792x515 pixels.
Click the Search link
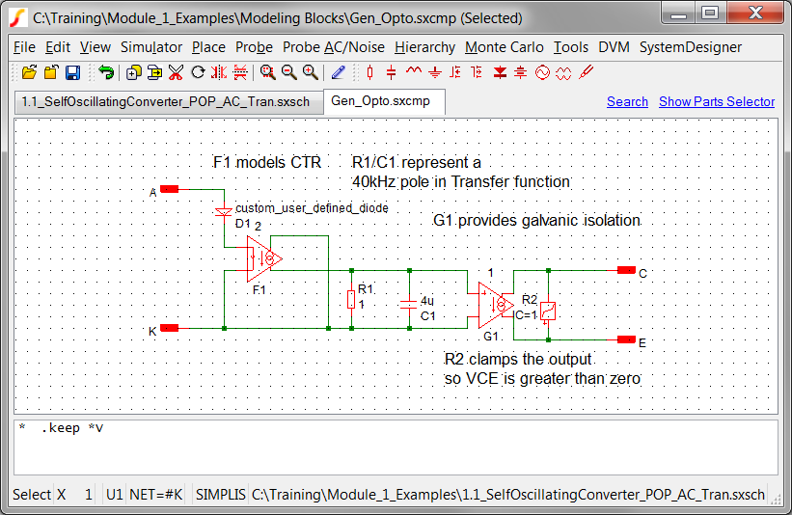coord(627,101)
